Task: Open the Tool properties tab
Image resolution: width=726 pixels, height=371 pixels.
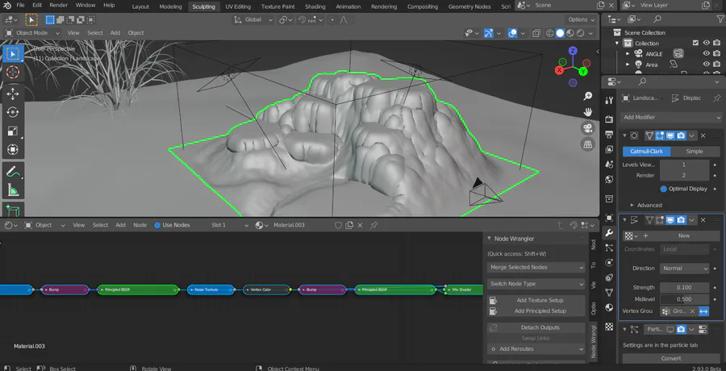Action: click(x=609, y=99)
